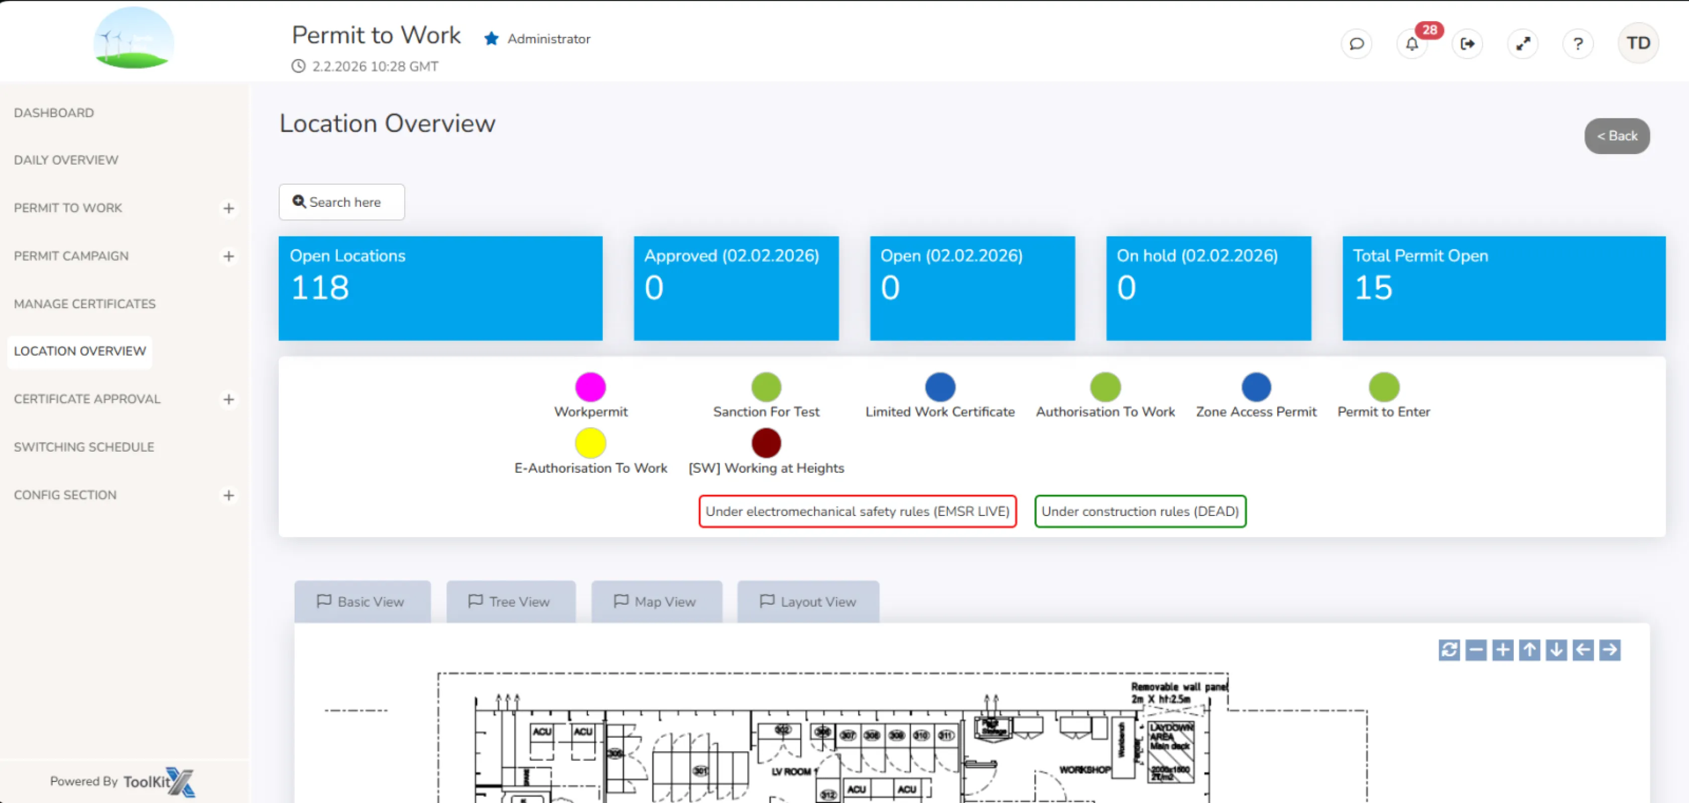Click the logout icon in the header
Viewport: 1689px width, 803px height.
tap(1468, 43)
